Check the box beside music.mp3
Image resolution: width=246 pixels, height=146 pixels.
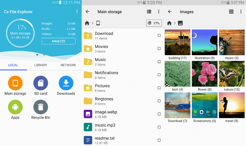(159, 127)
